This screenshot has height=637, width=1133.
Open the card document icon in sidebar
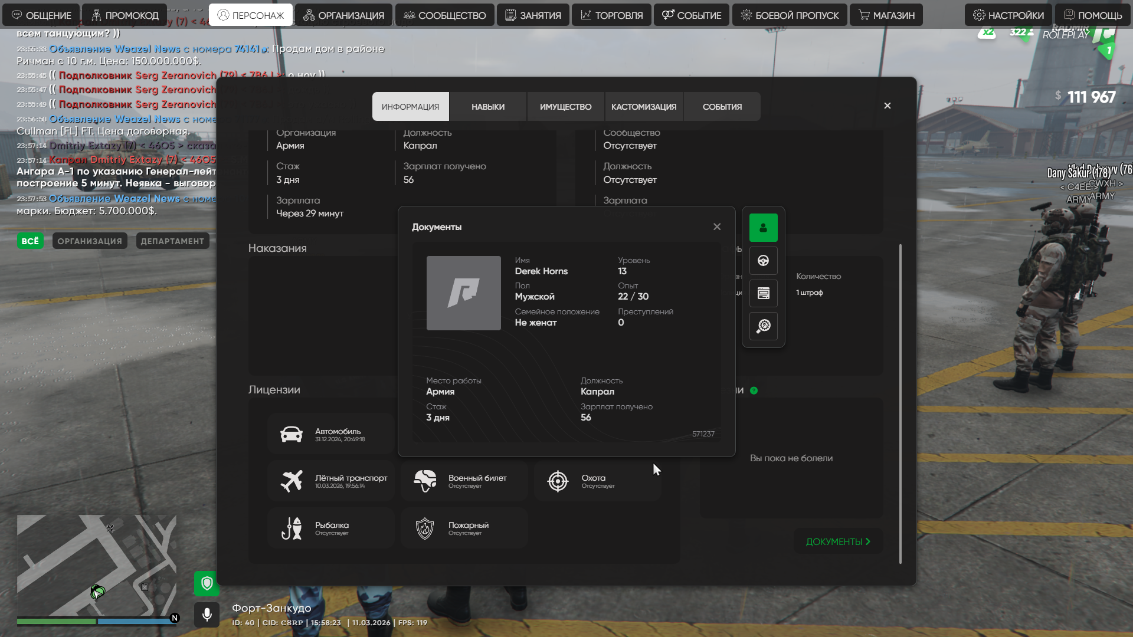pos(763,293)
